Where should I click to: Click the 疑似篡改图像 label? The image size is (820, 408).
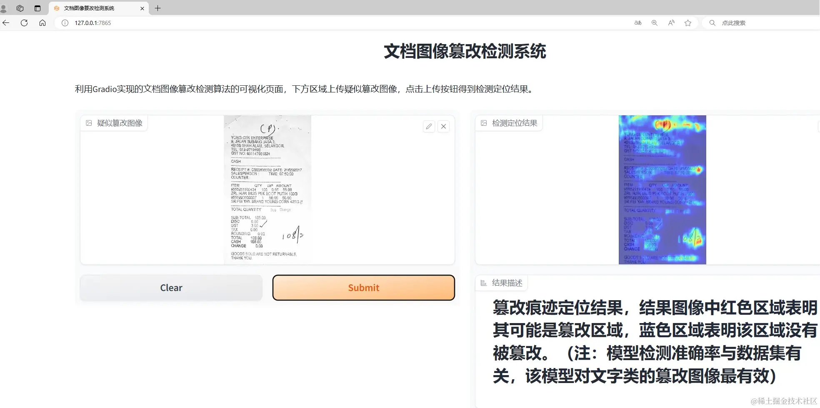[114, 123]
